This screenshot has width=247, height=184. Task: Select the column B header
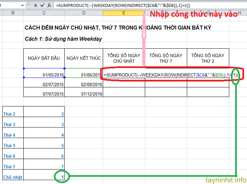(13, 14)
